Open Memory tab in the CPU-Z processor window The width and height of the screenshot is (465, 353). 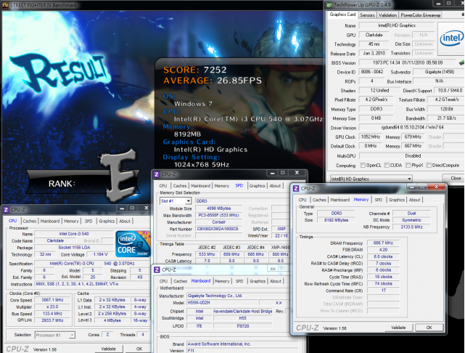point(71,222)
